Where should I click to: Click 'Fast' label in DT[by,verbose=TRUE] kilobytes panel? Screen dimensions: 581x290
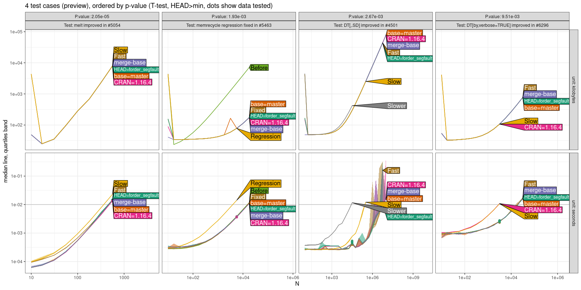[x=530, y=88]
